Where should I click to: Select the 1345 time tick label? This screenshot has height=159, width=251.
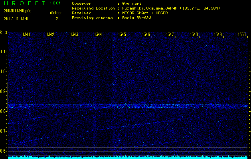point(123,35)
